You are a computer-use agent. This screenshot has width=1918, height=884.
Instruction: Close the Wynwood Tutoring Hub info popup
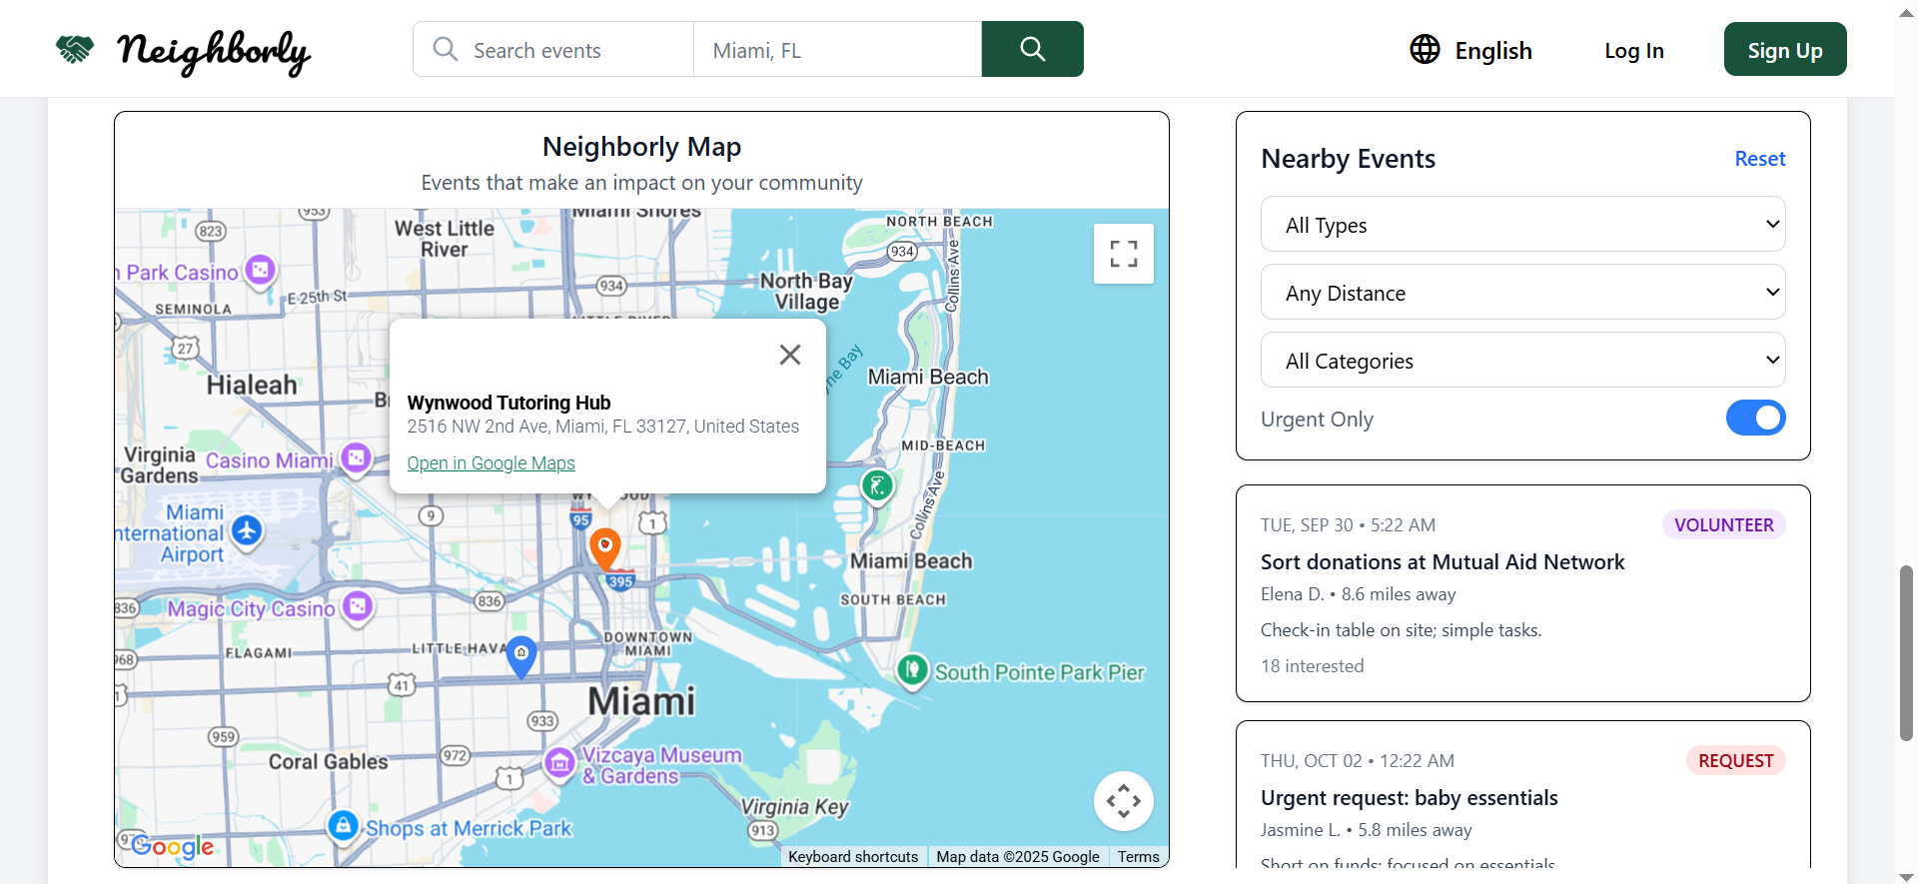coord(790,355)
